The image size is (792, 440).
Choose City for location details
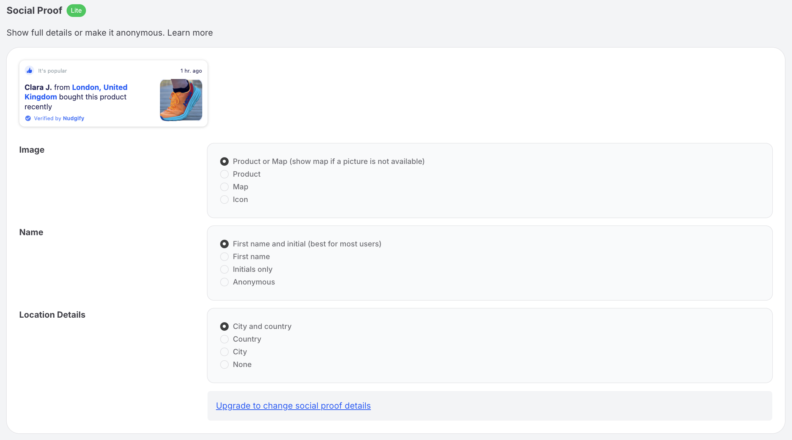tap(224, 352)
